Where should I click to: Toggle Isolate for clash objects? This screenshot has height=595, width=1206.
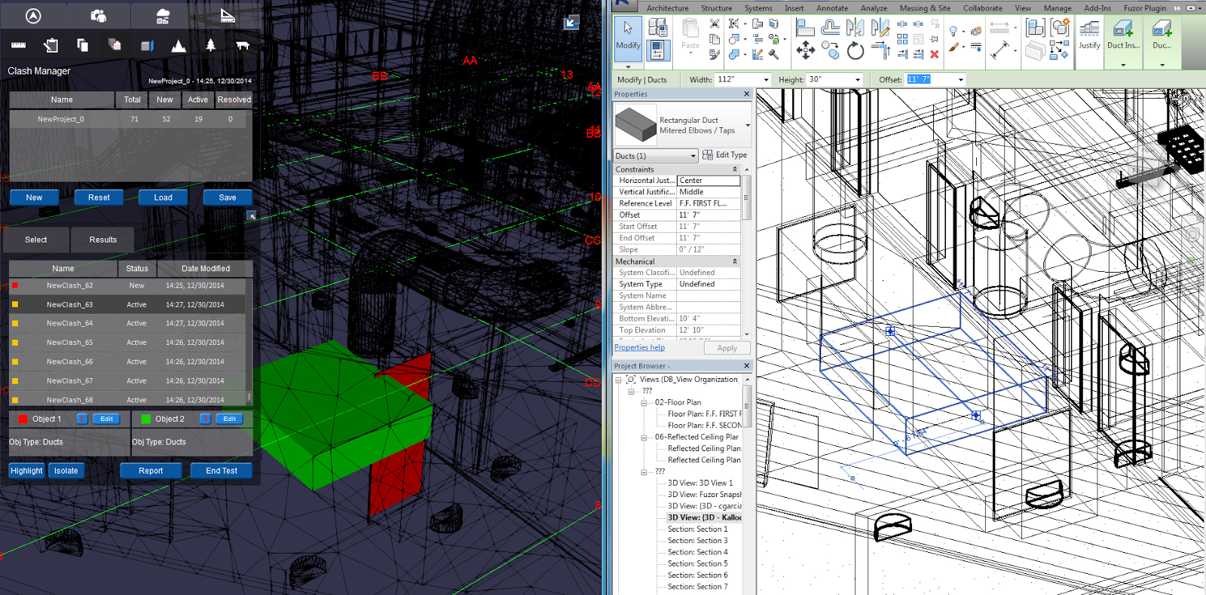tap(66, 471)
